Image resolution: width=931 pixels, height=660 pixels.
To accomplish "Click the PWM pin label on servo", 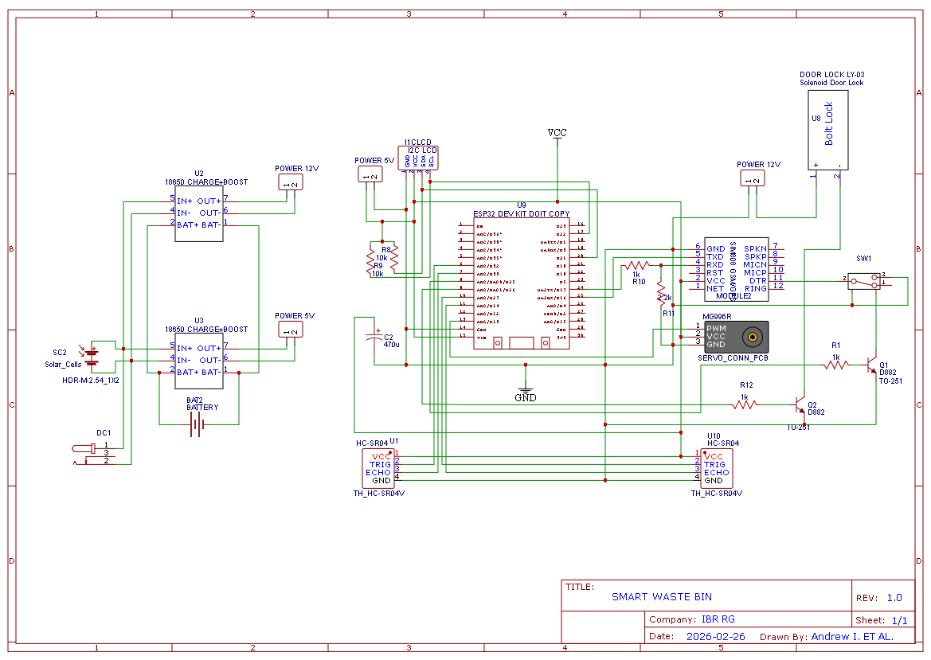I will pyautogui.click(x=716, y=328).
